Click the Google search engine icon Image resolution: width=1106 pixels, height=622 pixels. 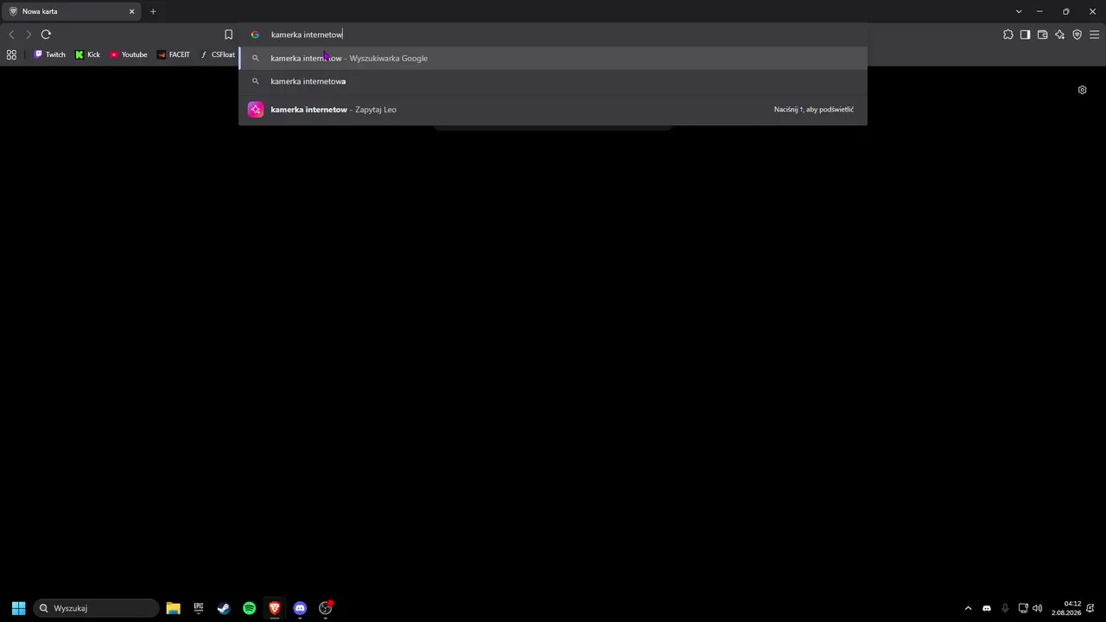pyautogui.click(x=255, y=35)
